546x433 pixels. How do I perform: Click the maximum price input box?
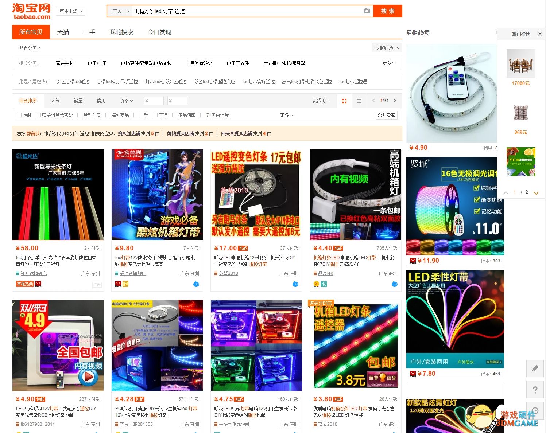(x=177, y=101)
